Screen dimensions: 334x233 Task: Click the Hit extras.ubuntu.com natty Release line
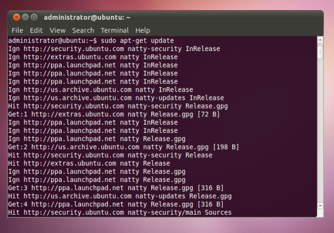pos(89,163)
